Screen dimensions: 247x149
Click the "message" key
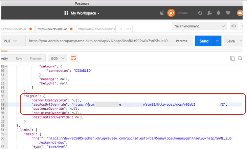tap(48, 79)
